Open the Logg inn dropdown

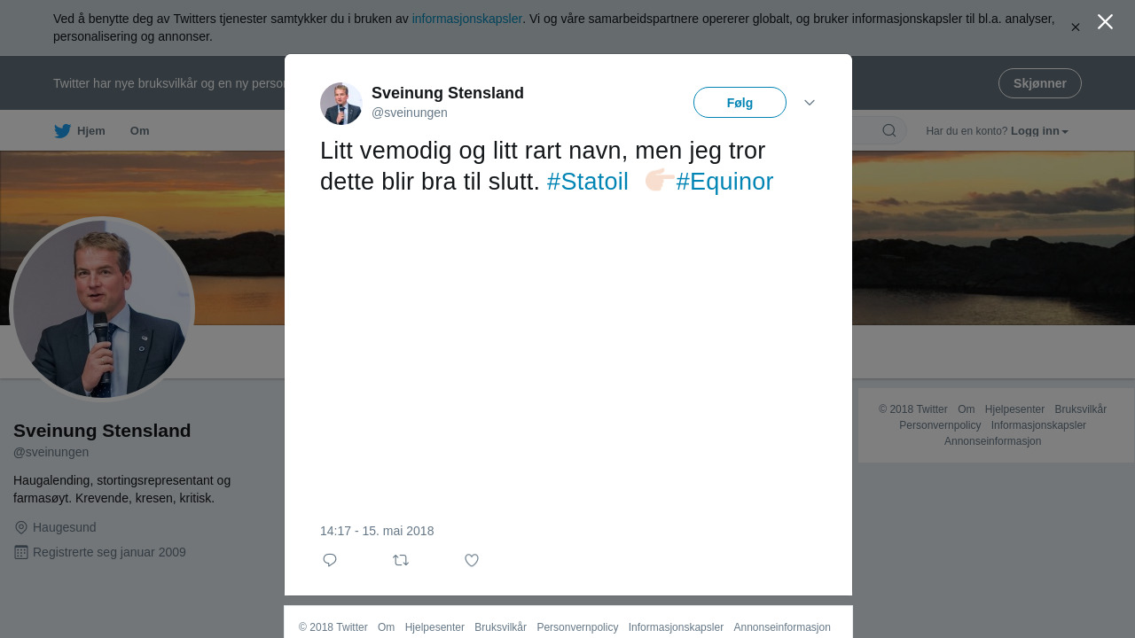click(1039, 131)
